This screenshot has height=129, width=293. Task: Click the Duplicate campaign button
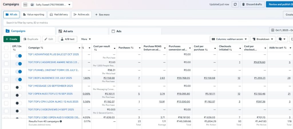(x=31, y=39)
